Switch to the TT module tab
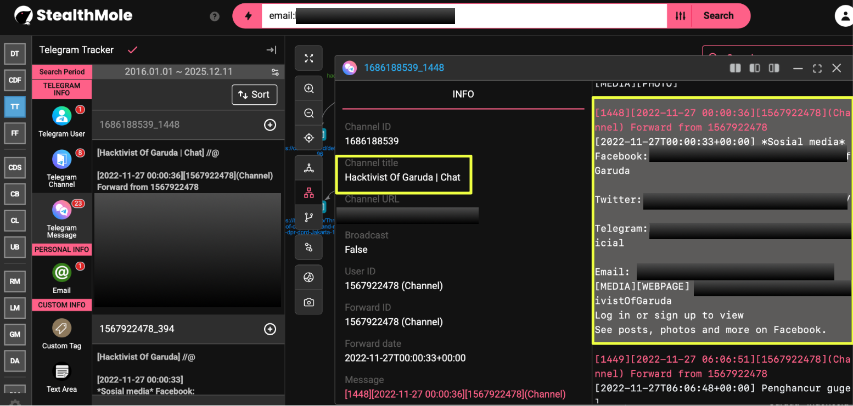Viewport: 853px width, 406px height. [x=15, y=106]
